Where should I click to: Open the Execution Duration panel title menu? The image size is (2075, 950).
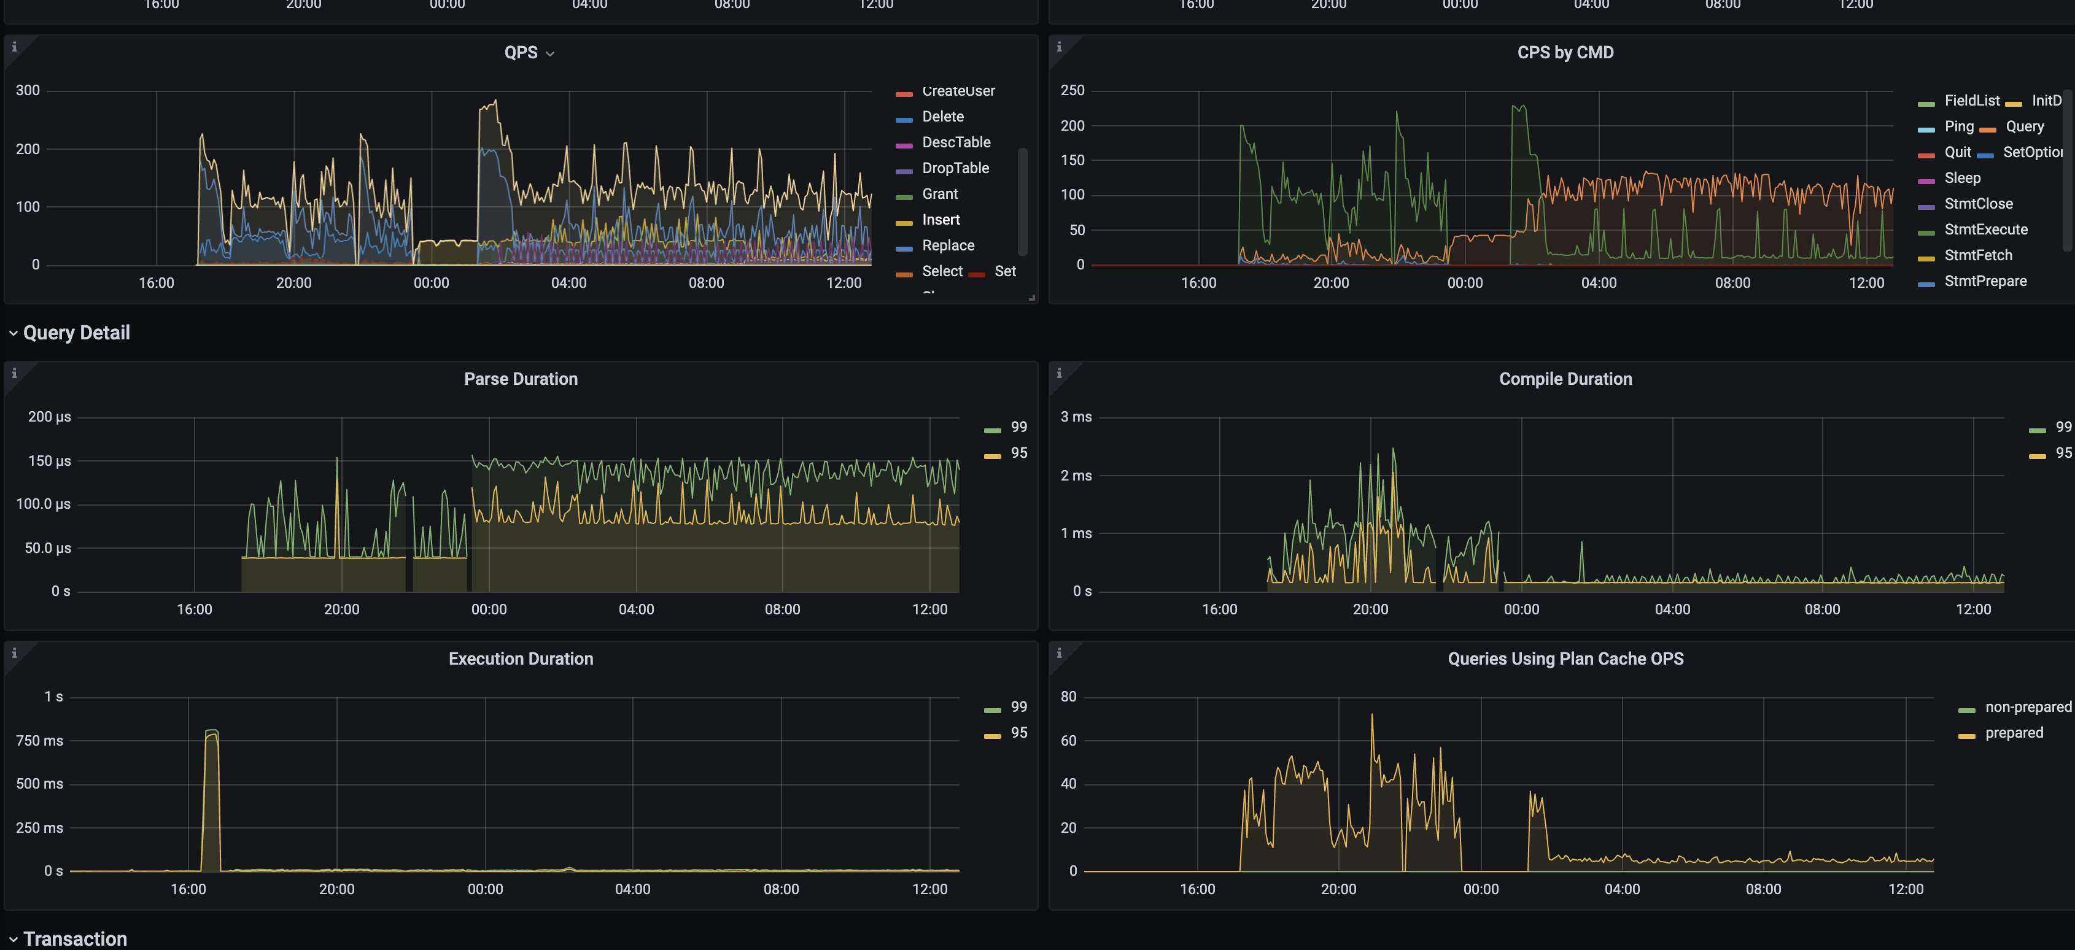click(521, 659)
